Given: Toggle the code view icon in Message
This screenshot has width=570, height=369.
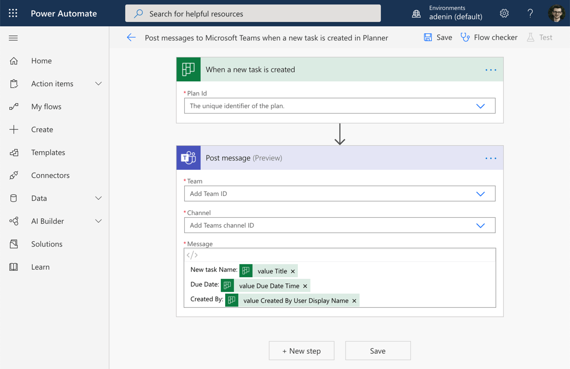Looking at the screenshot, I should click(192, 255).
